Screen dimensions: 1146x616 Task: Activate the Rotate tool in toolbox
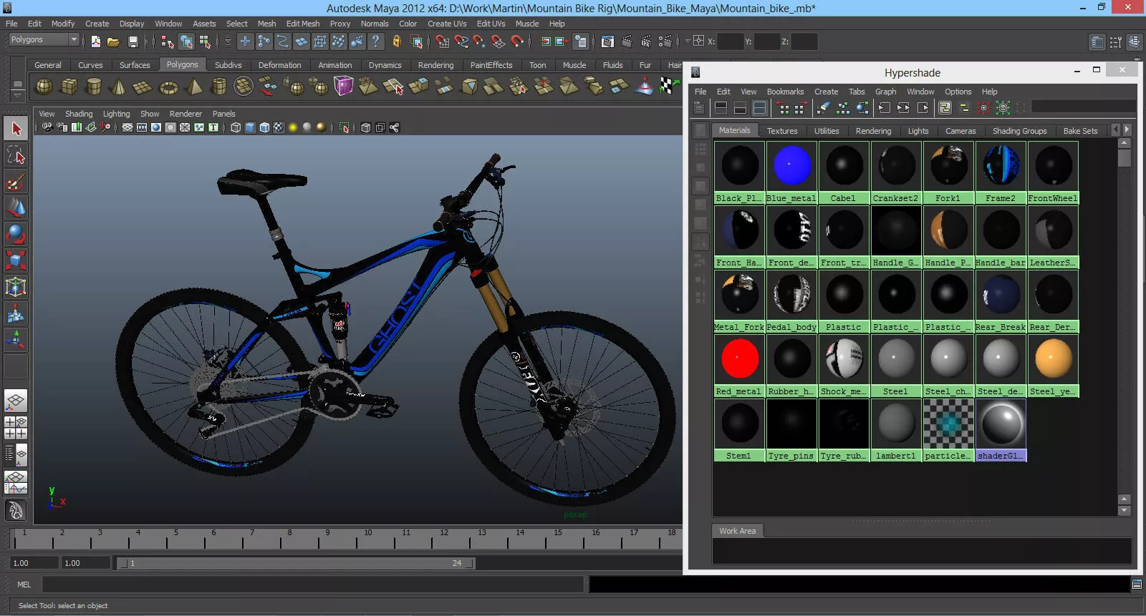click(x=16, y=234)
